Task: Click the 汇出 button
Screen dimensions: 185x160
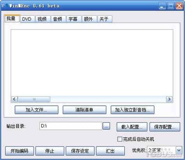Action: pyautogui.click(x=110, y=151)
